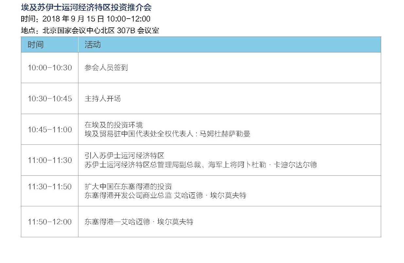Click the venue line 北京国家会议中心北区 307B 会议室
The height and width of the screenshot is (263, 404).
click(x=101, y=31)
